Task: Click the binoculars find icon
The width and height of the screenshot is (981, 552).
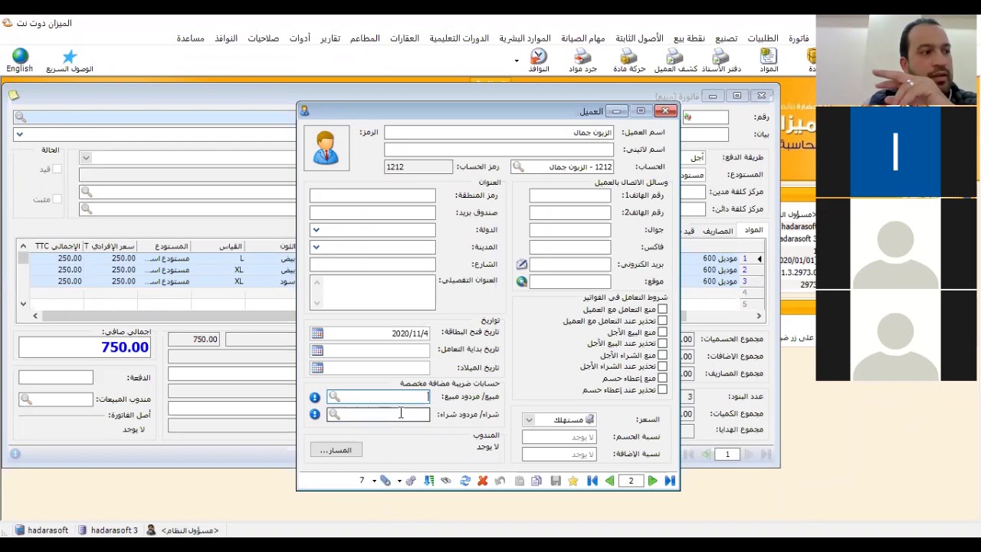Action: (x=446, y=481)
